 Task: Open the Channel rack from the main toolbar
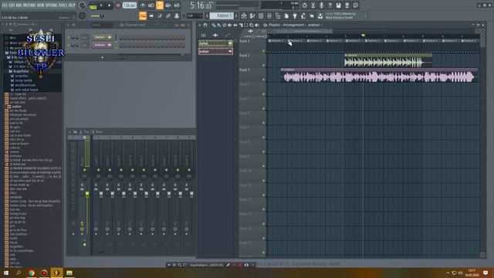pyautogui.click(x=261, y=15)
